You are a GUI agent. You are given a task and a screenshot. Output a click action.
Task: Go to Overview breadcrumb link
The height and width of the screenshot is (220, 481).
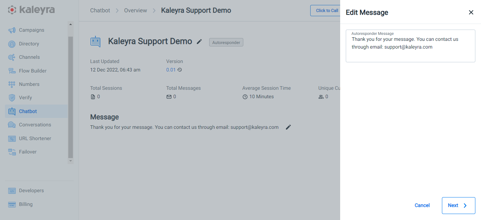[136, 11]
